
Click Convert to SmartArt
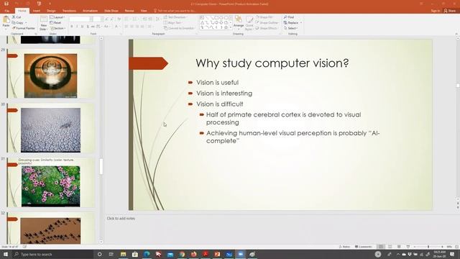(179, 28)
